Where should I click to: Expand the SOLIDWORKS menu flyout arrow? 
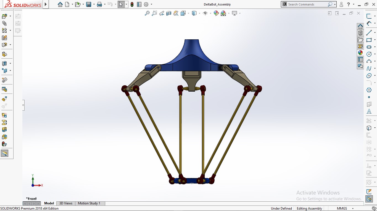coord(46,4)
